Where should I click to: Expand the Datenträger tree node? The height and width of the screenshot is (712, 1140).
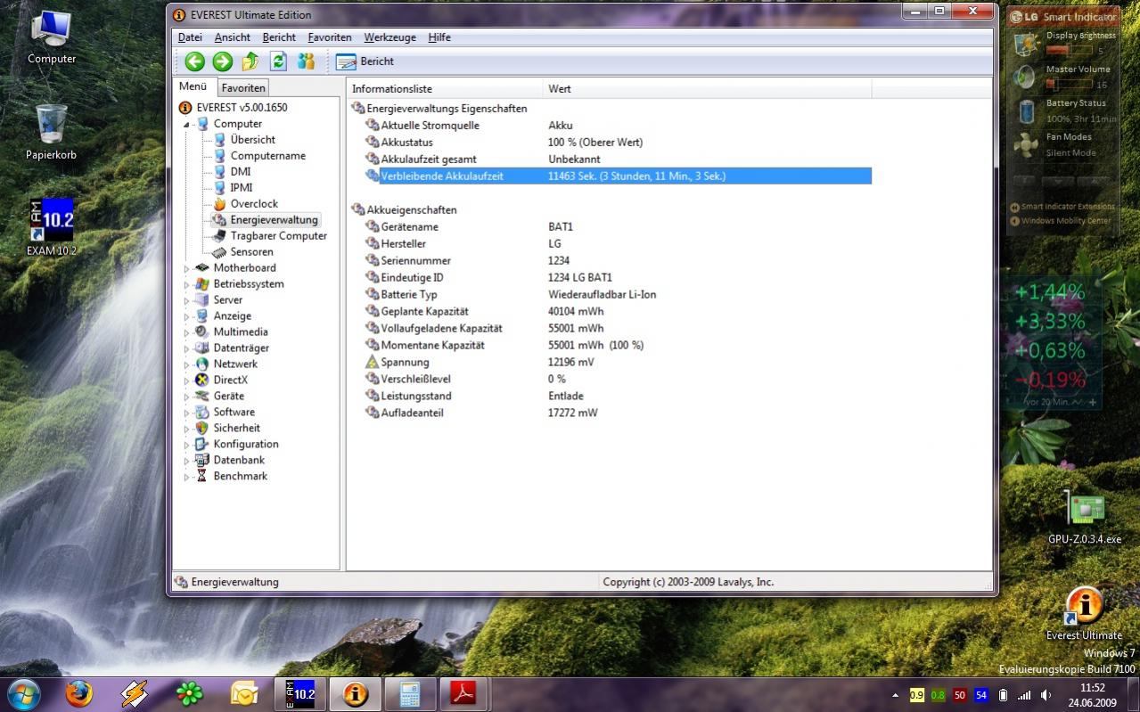pyautogui.click(x=187, y=348)
